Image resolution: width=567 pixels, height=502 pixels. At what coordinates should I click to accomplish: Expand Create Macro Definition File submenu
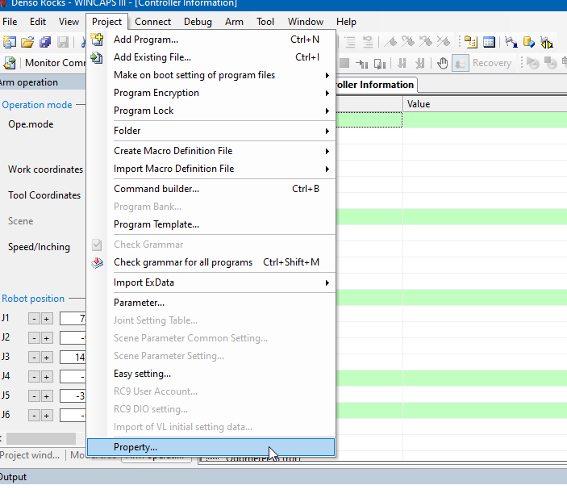pos(211,151)
